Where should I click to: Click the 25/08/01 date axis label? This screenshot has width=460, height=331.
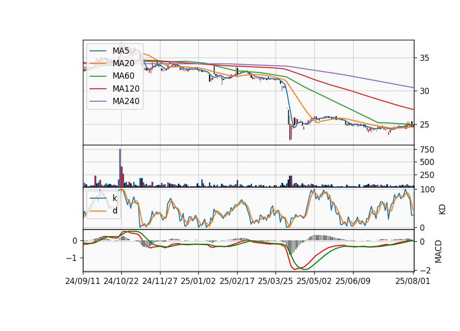tap(413, 281)
